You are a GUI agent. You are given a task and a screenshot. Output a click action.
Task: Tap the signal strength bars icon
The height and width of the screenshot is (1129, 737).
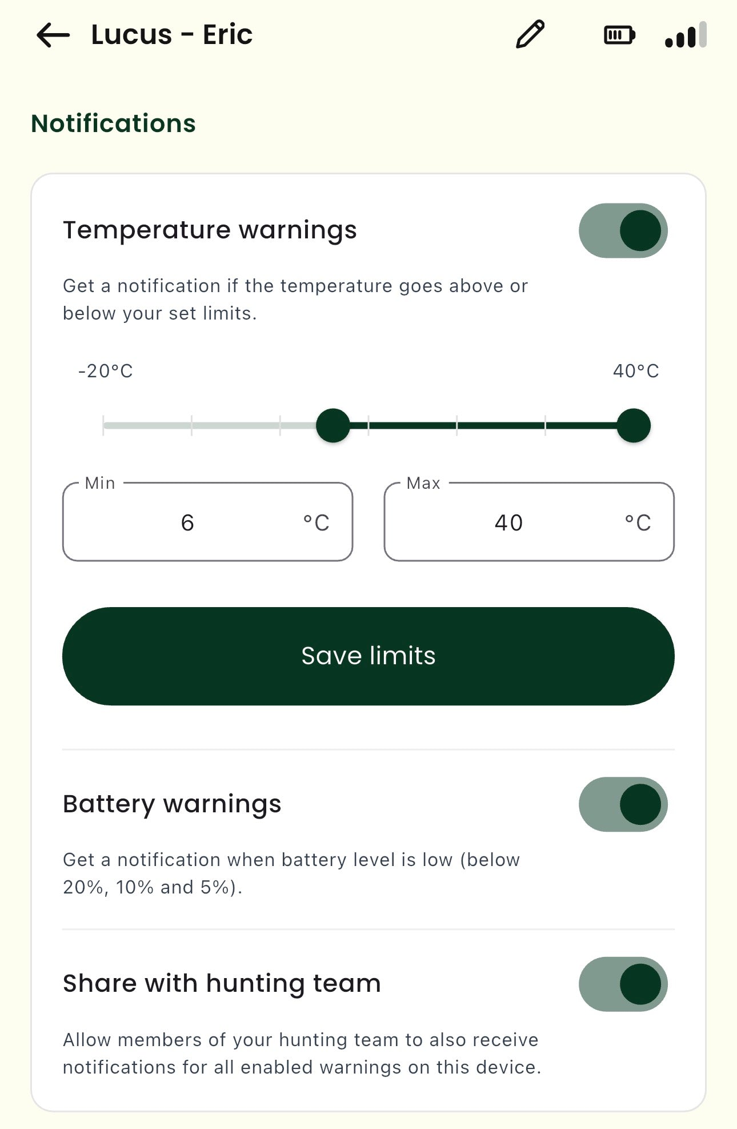[686, 35]
